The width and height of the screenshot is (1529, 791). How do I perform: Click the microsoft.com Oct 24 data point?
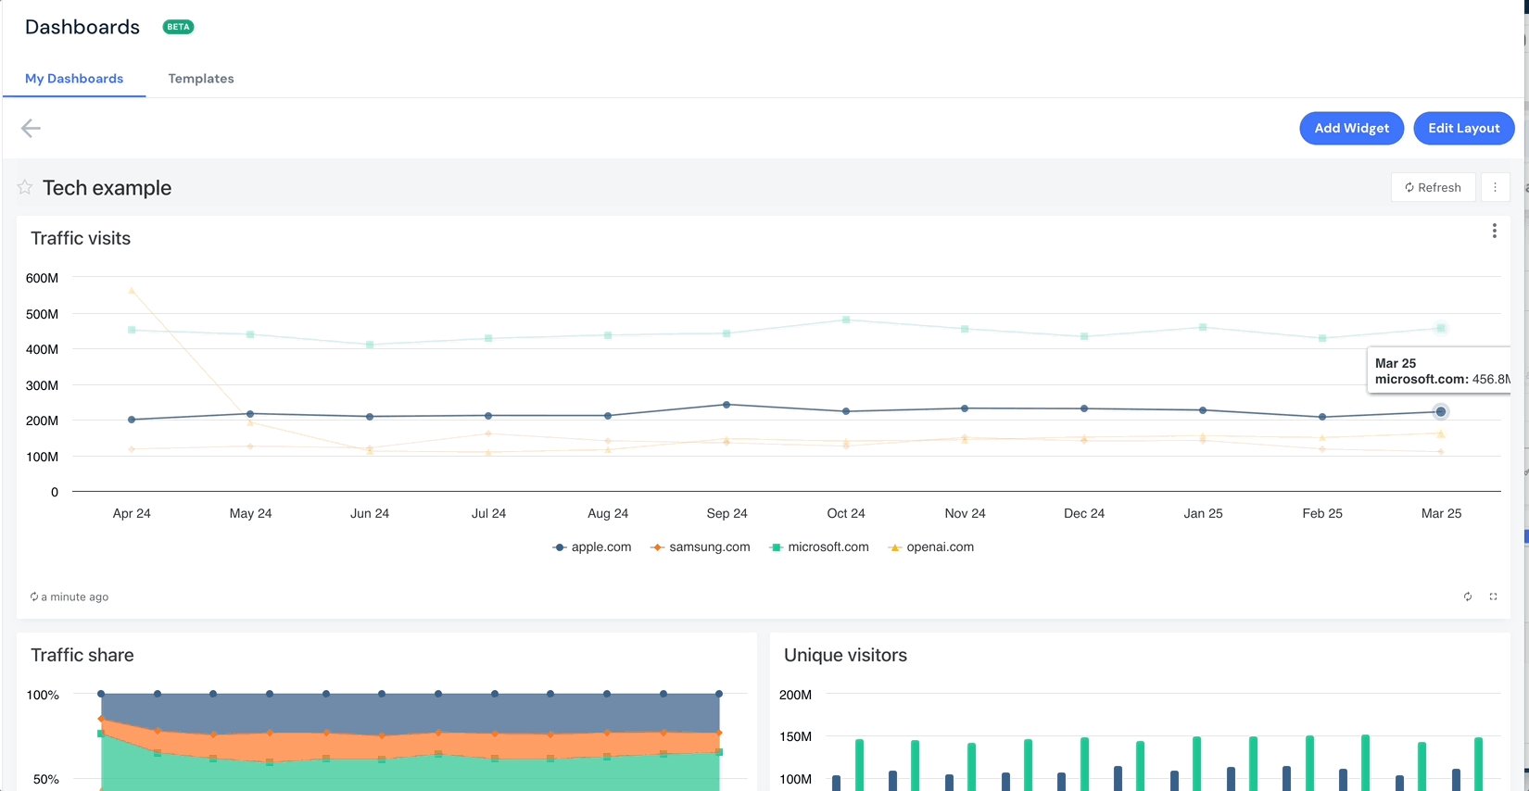click(846, 320)
